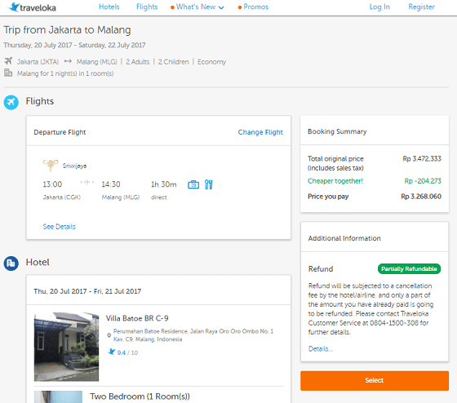This screenshot has height=403, width=457.
Task: Click the hotel building icon beside Malang nights
Action: [8, 73]
